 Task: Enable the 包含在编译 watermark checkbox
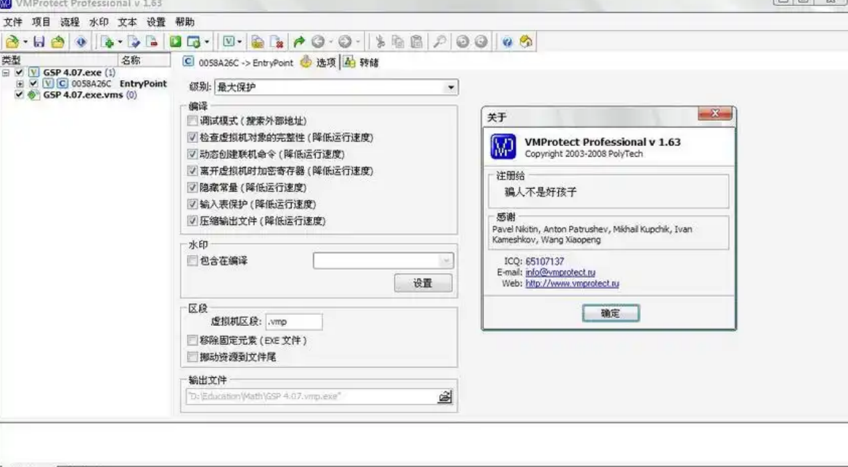click(193, 261)
